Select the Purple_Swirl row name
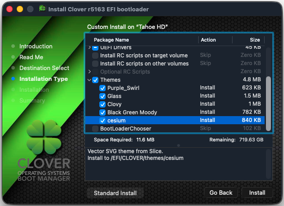The width and height of the screenshot is (284, 206). pos(123,88)
